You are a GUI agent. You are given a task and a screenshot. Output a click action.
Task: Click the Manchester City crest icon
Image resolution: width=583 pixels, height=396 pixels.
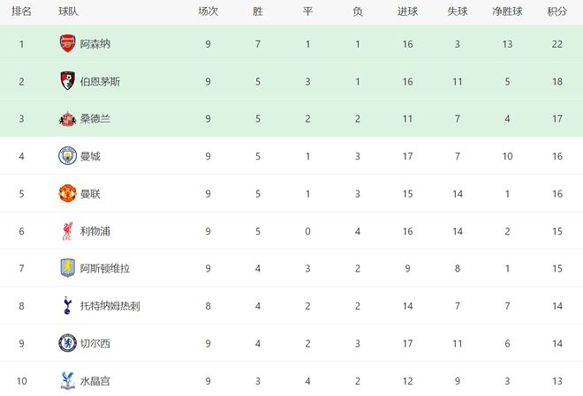click(67, 156)
